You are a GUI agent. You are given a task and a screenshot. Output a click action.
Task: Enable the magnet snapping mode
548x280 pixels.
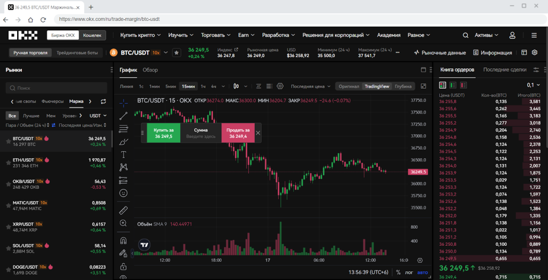tap(124, 240)
